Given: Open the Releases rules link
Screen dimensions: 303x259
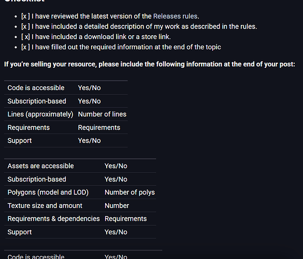Looking at the screenshot, I should click(175, 16).
